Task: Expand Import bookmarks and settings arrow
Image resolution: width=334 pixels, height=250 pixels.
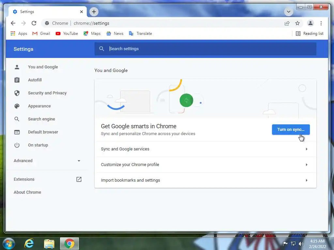Action: click(307, 180)
